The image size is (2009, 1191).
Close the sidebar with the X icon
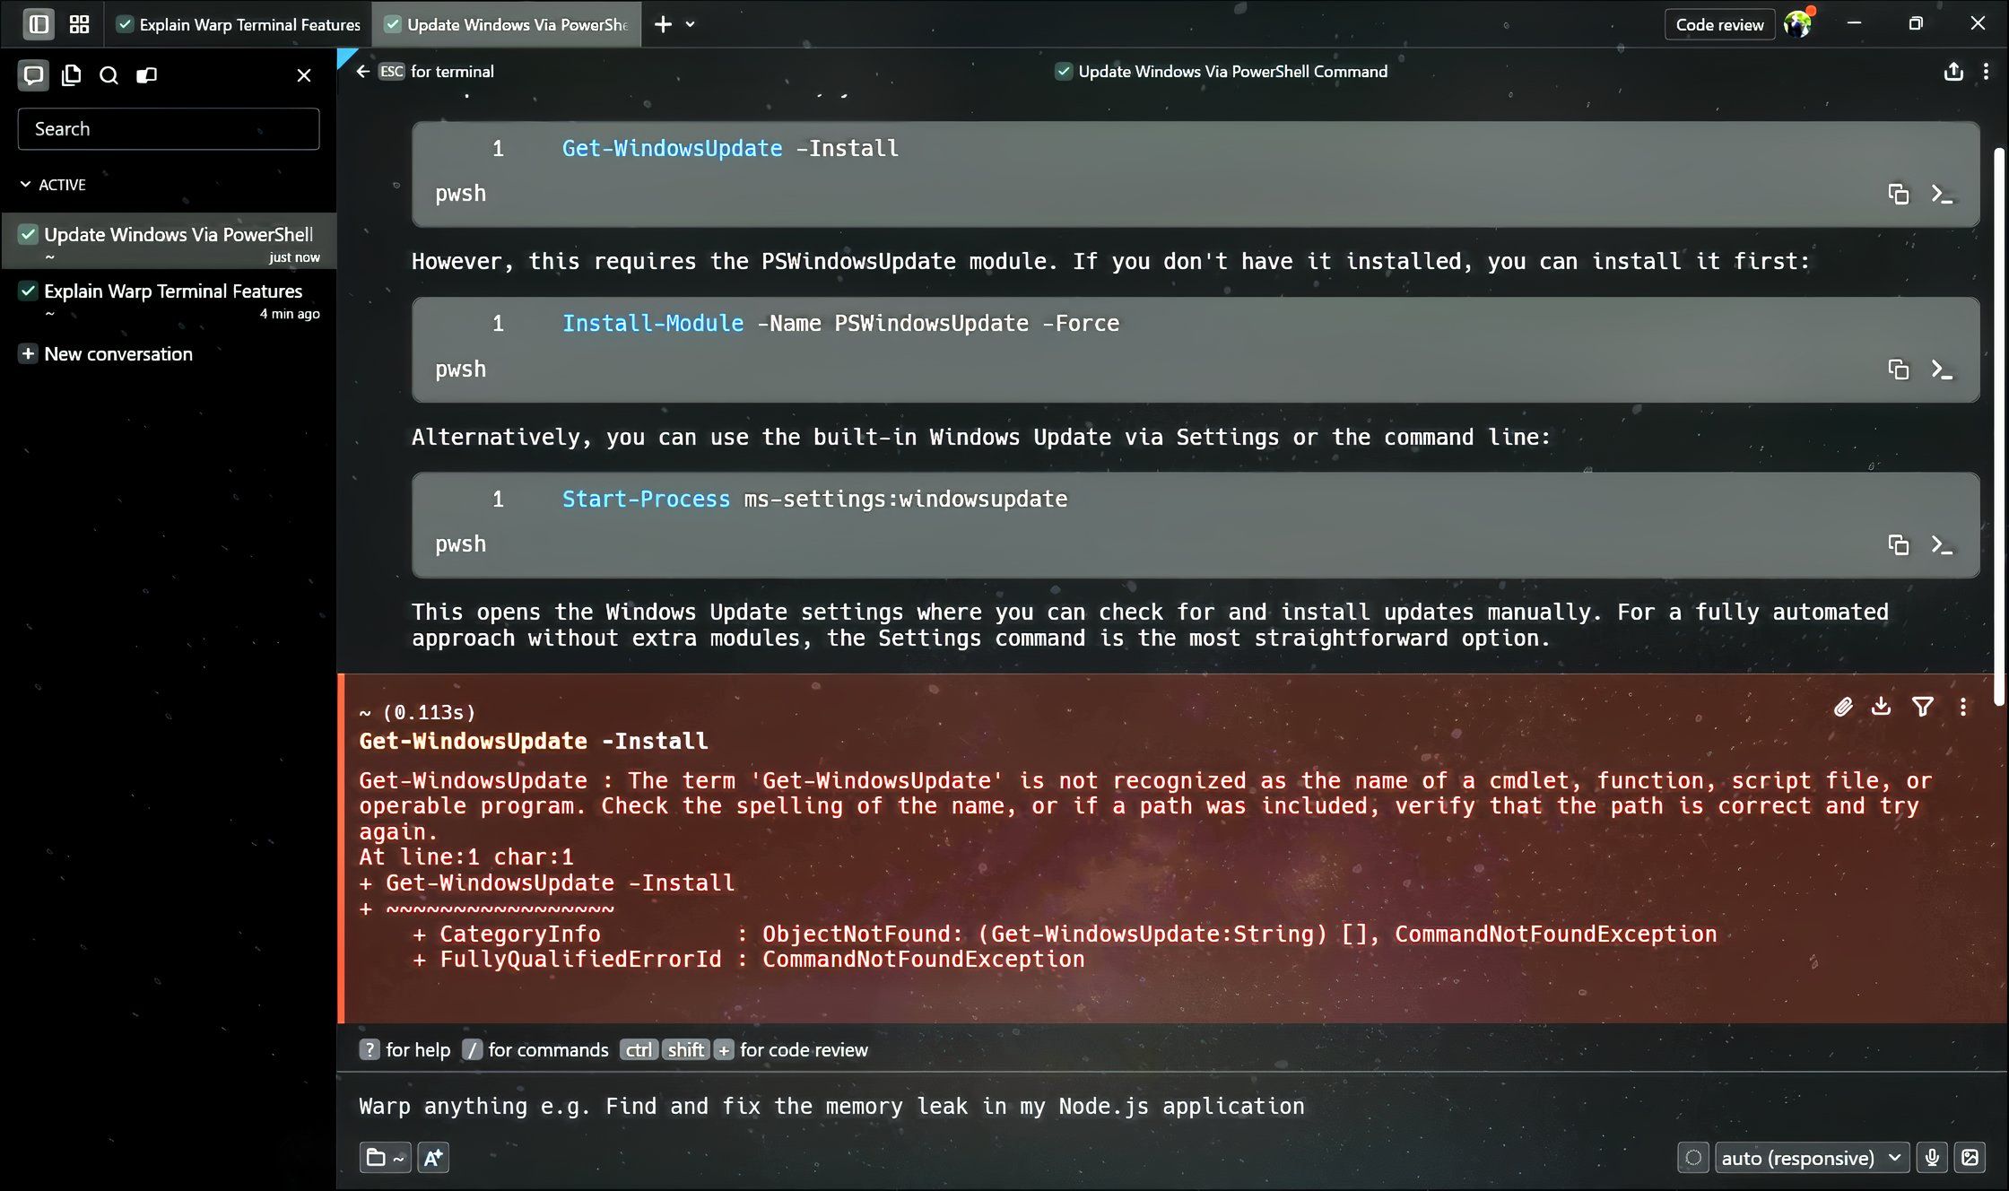(304, 75)
